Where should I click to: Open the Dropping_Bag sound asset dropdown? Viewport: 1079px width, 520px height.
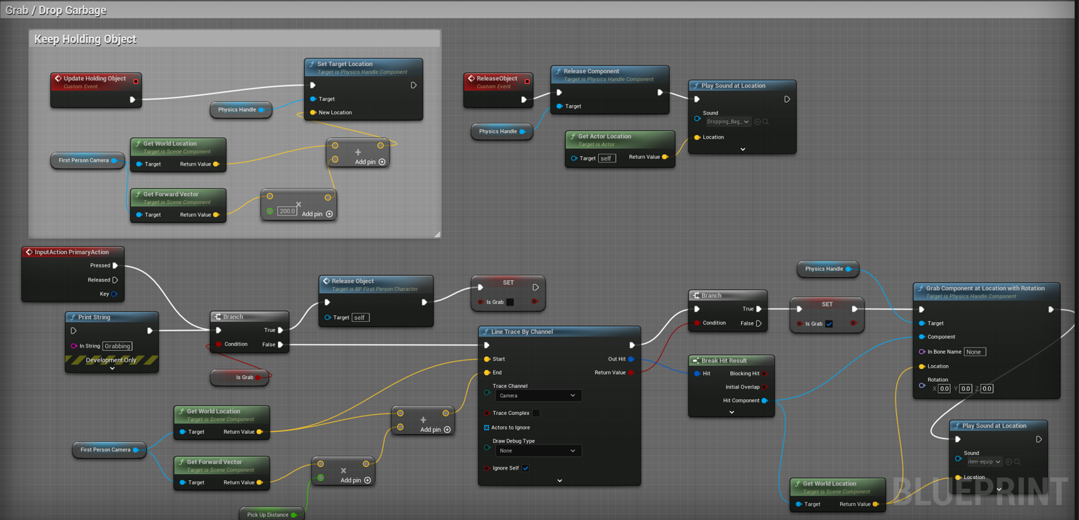pos(728,122)
